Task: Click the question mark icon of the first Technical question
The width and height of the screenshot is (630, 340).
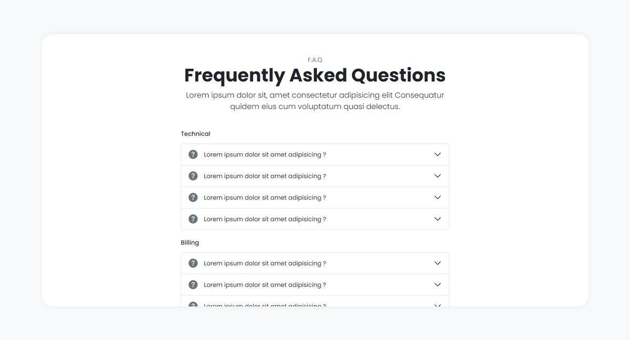Action: pyautogui.click(x=193, y=155)
